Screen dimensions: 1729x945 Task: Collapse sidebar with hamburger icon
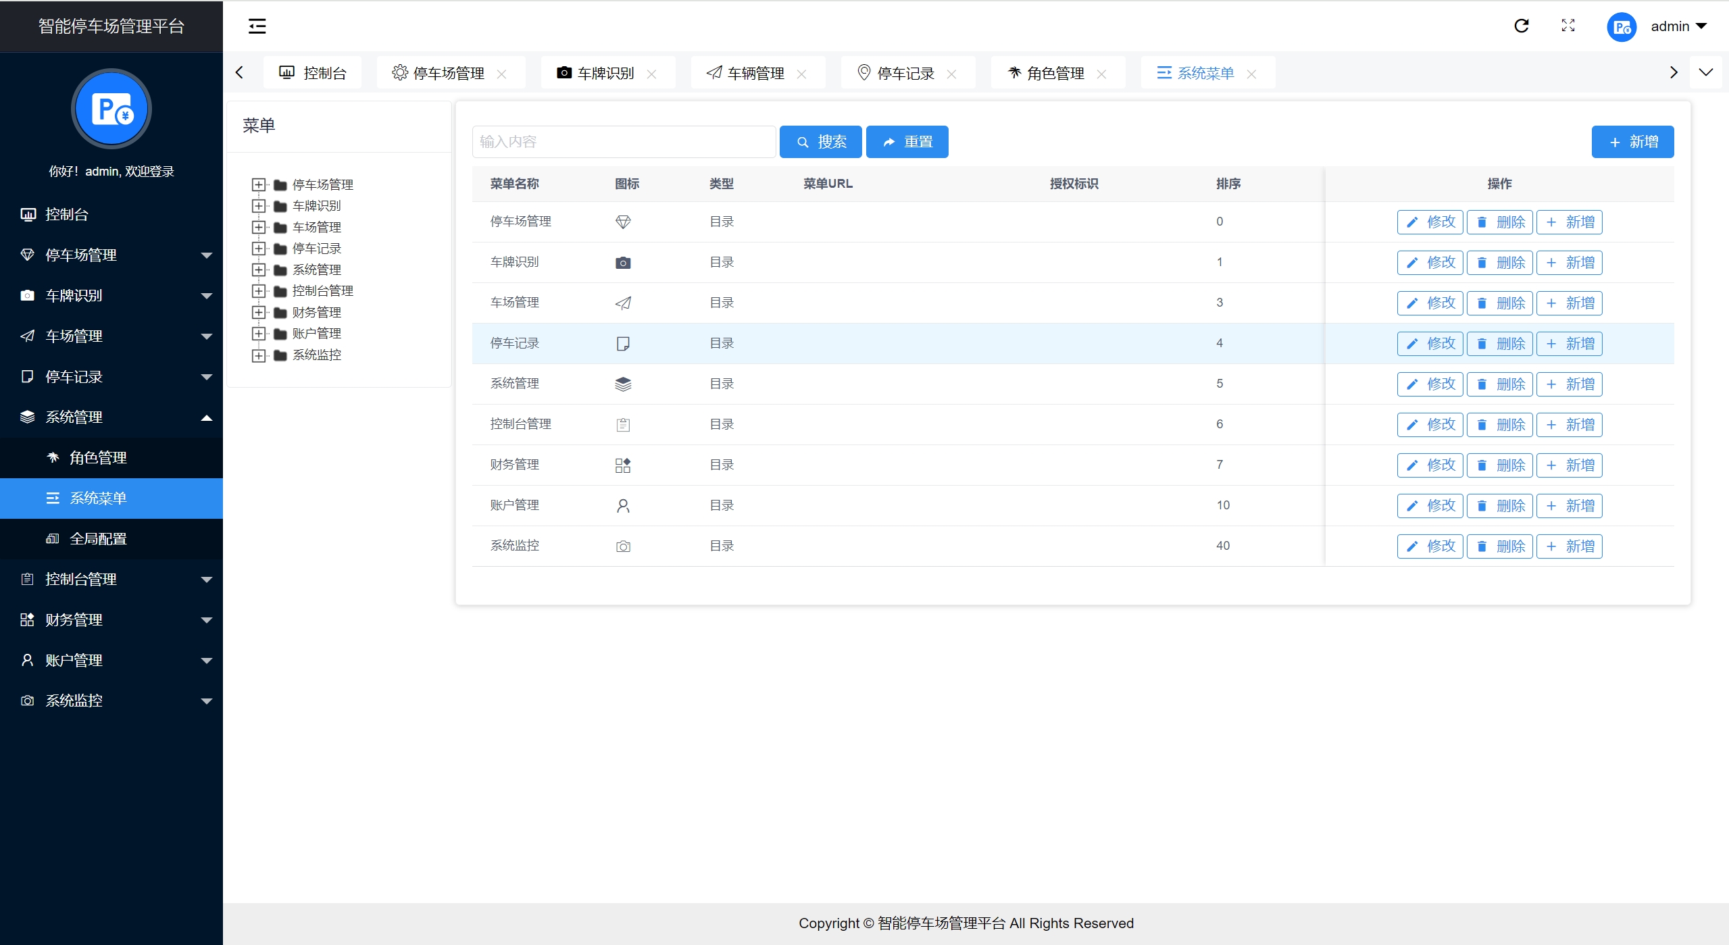257,26
